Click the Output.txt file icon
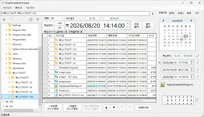The image size is (204, 117). tap(56, 90)
